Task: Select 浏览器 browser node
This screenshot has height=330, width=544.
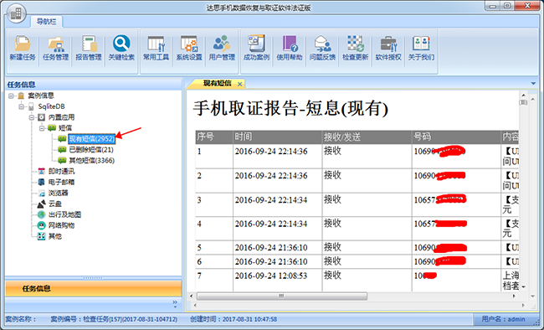Action: pyautogui.click(x=58, y=193)
